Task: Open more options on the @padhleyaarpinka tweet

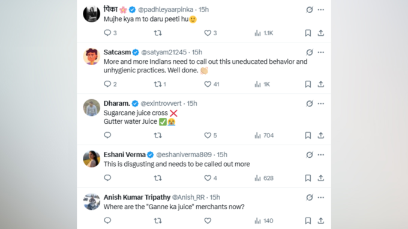Action: [x=321, y=10]
